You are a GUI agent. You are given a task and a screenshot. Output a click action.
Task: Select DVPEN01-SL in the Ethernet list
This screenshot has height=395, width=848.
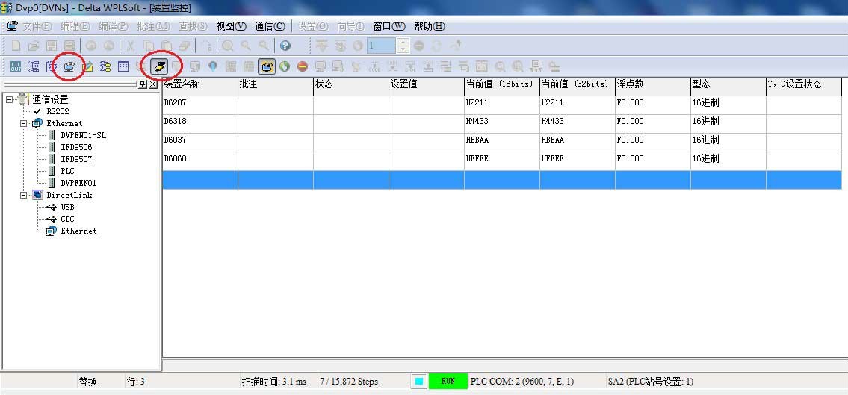click(83, 135)
